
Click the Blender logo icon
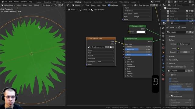coord(2,2)
